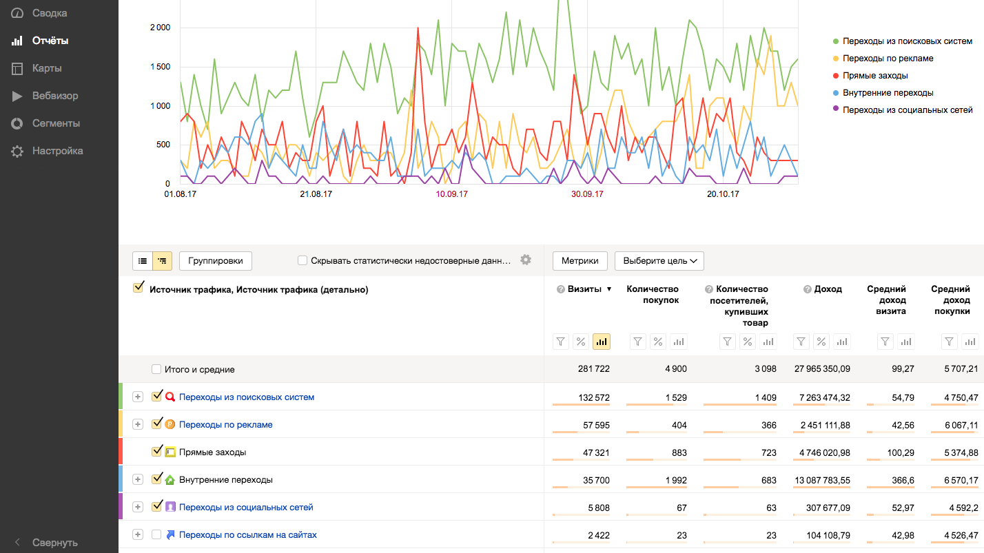
Task: Open the Переходы по рекламе link
Action: pos(226,424)
